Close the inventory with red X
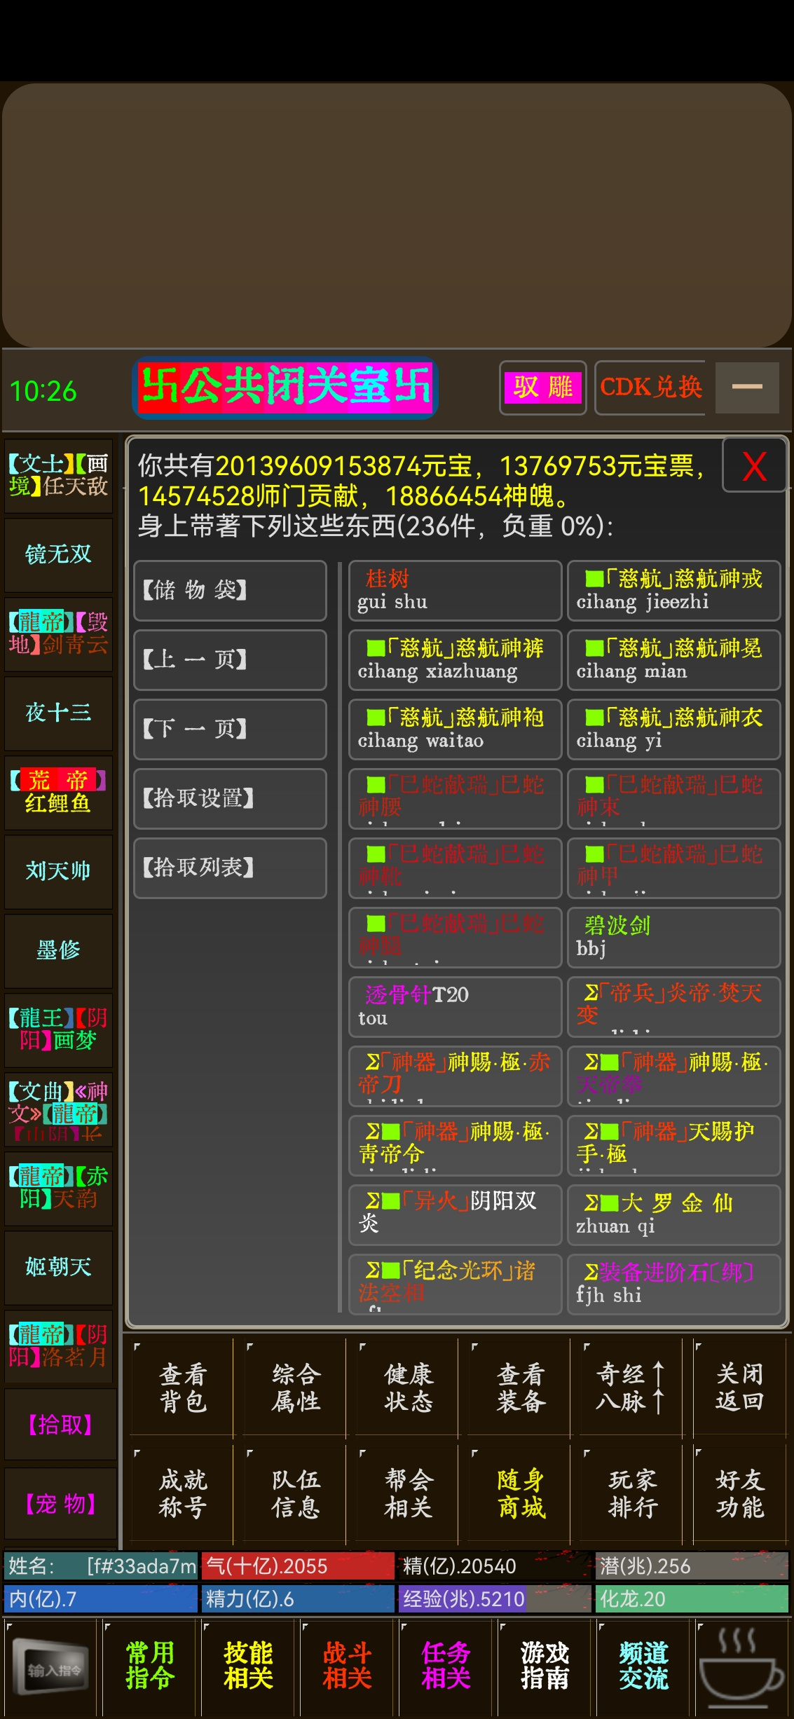 tap(754, 466)
